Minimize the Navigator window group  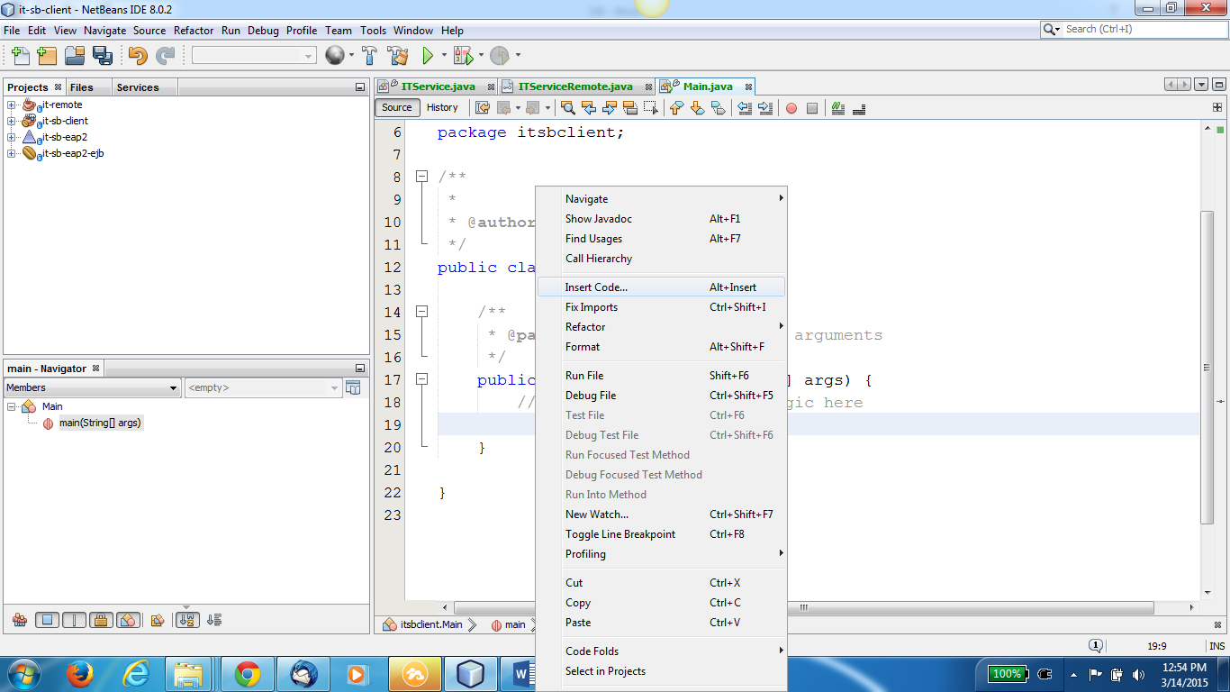pos(360,369)
